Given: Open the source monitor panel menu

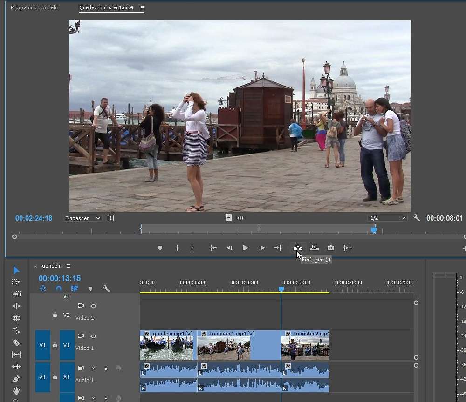Looking at the screenshot, I should point(143,8).
